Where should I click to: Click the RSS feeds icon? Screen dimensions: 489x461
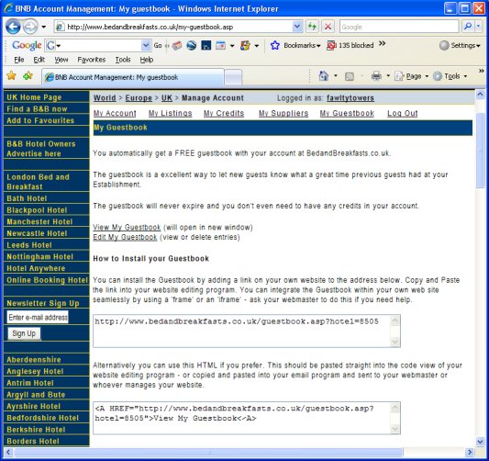point(350,76)
